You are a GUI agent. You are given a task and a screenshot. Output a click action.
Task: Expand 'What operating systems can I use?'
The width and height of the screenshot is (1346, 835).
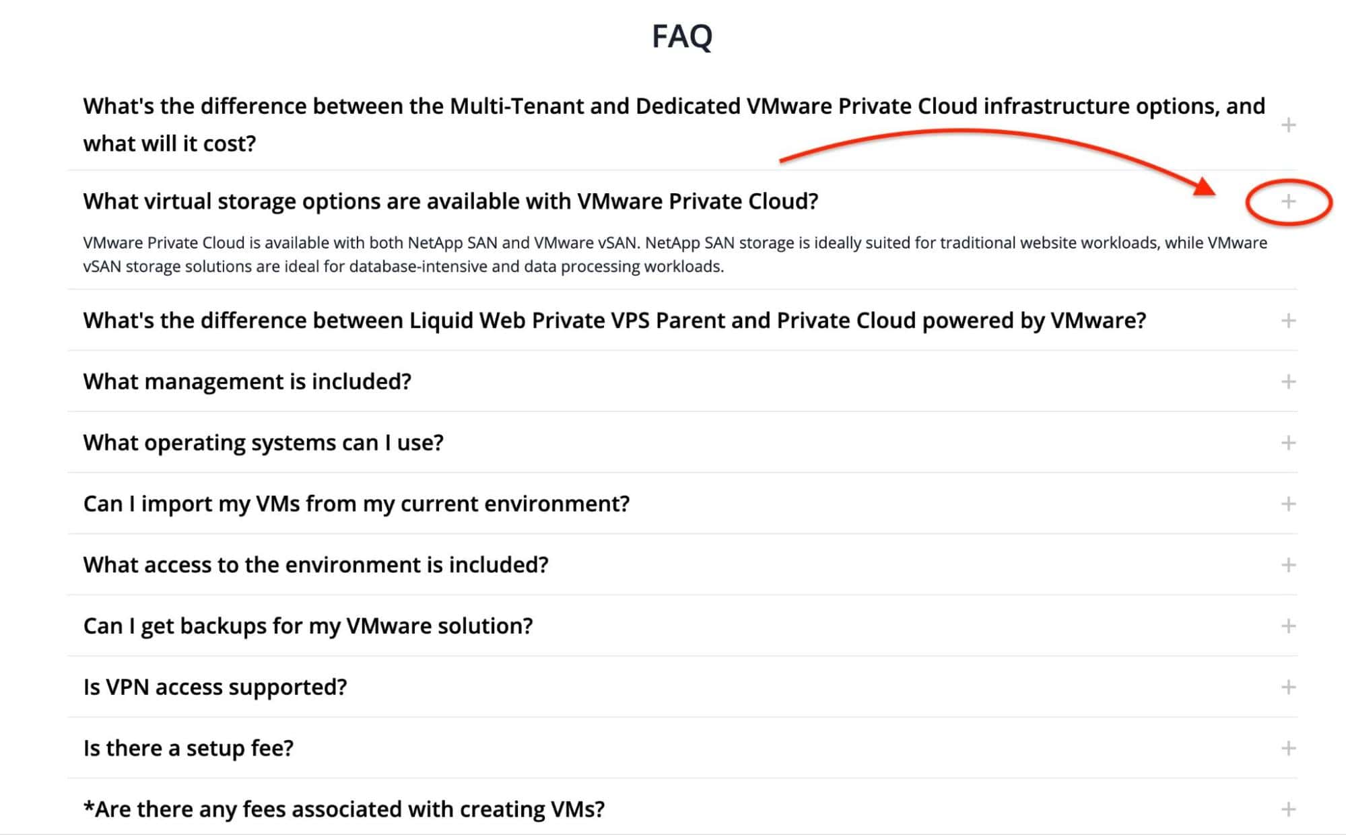pyautogui.click(x=1288, y=442)
